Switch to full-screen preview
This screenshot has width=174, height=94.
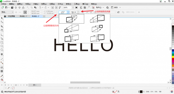(76, 7)
